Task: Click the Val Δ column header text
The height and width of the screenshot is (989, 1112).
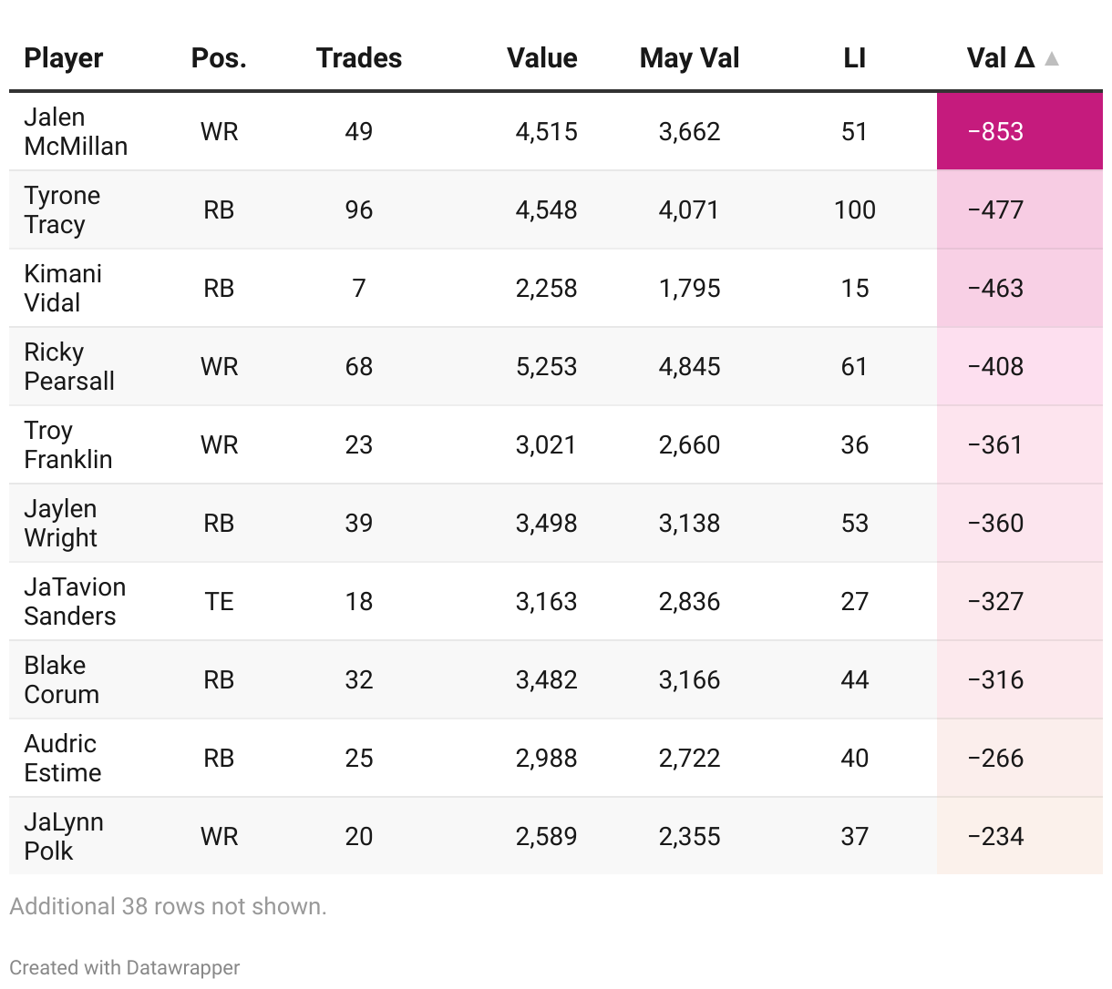Action: (1000, 58)
